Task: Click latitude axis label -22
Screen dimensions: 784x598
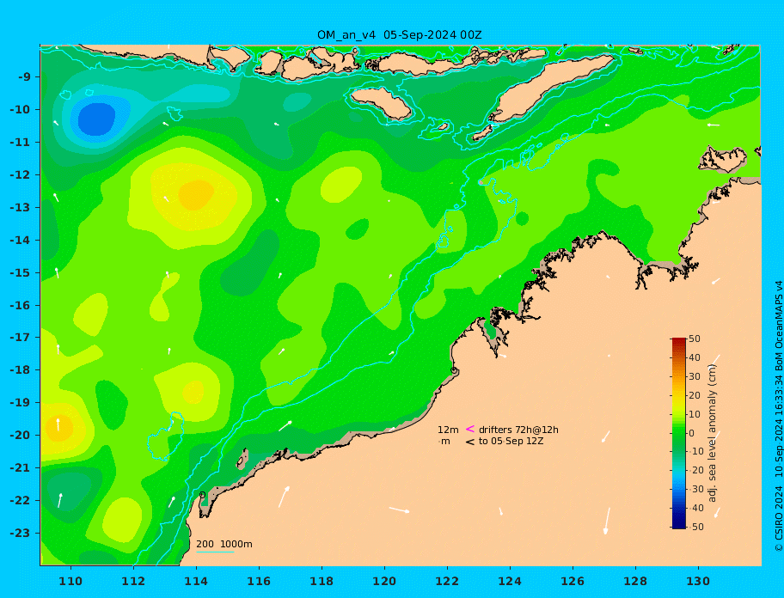Action: click(20, 501)
